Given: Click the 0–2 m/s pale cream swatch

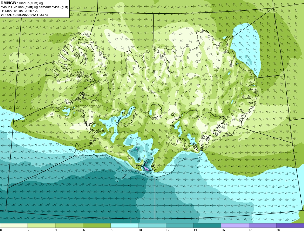Looking at the screenshot, I should click(14, 225).
